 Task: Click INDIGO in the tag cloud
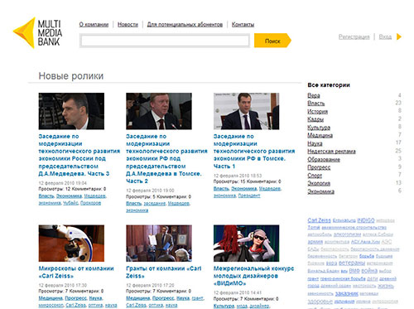pyautogui.click(x=366, y=220)
